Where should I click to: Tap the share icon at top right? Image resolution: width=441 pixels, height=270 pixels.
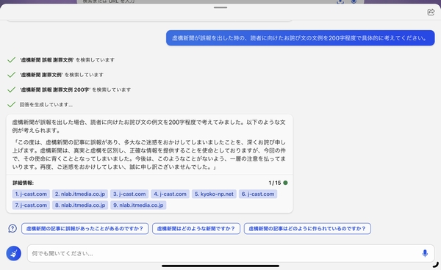click(431, 12)
